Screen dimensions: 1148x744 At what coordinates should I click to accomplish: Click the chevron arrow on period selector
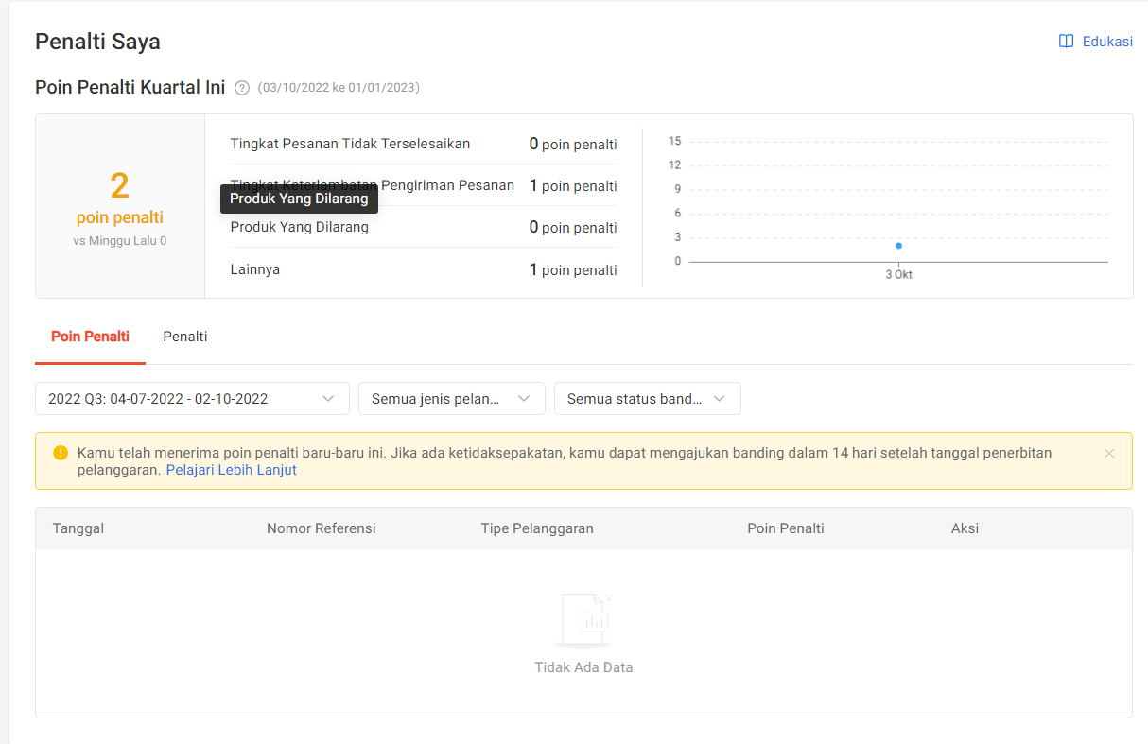(x=328, y=399)
